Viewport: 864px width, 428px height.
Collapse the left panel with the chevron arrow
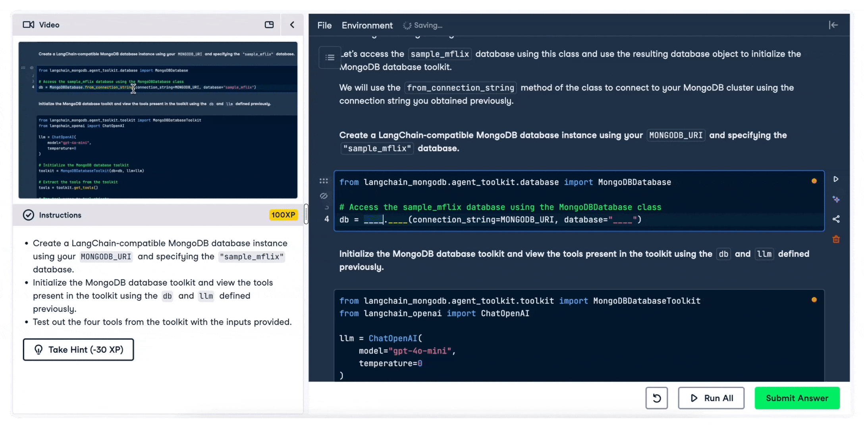pyautogui.click(x=292, y=25)
